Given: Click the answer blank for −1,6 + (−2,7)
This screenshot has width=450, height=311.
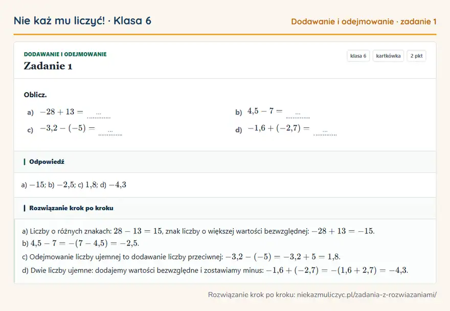Looking at the screenshot, I should [325, 132].
